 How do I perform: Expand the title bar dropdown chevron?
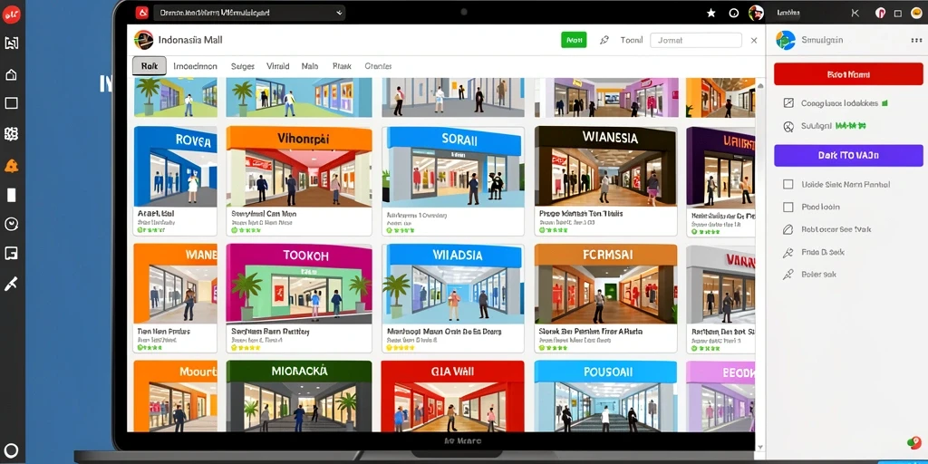coord(339,13)
